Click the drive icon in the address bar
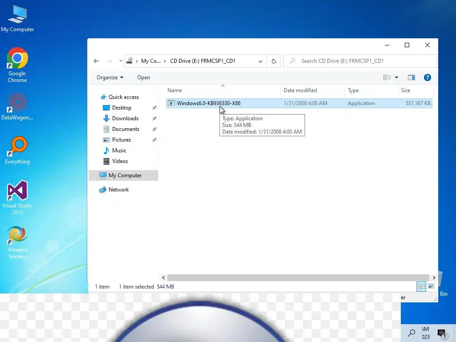Screen dimensions: 456x342 point(130,61)
